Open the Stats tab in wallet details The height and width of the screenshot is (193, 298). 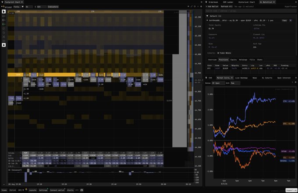tap(260, 60)
